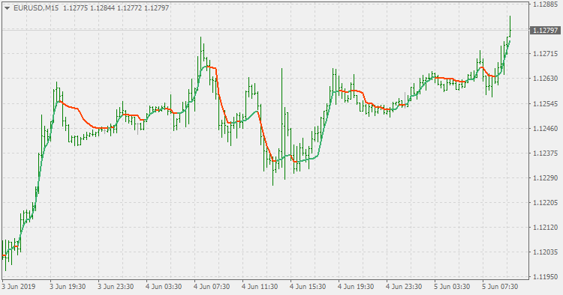Select the 3 Jun 19:30 time marker

click(x=68, y=287)
